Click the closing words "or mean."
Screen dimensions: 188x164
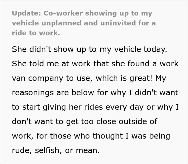tap(82, 151)
